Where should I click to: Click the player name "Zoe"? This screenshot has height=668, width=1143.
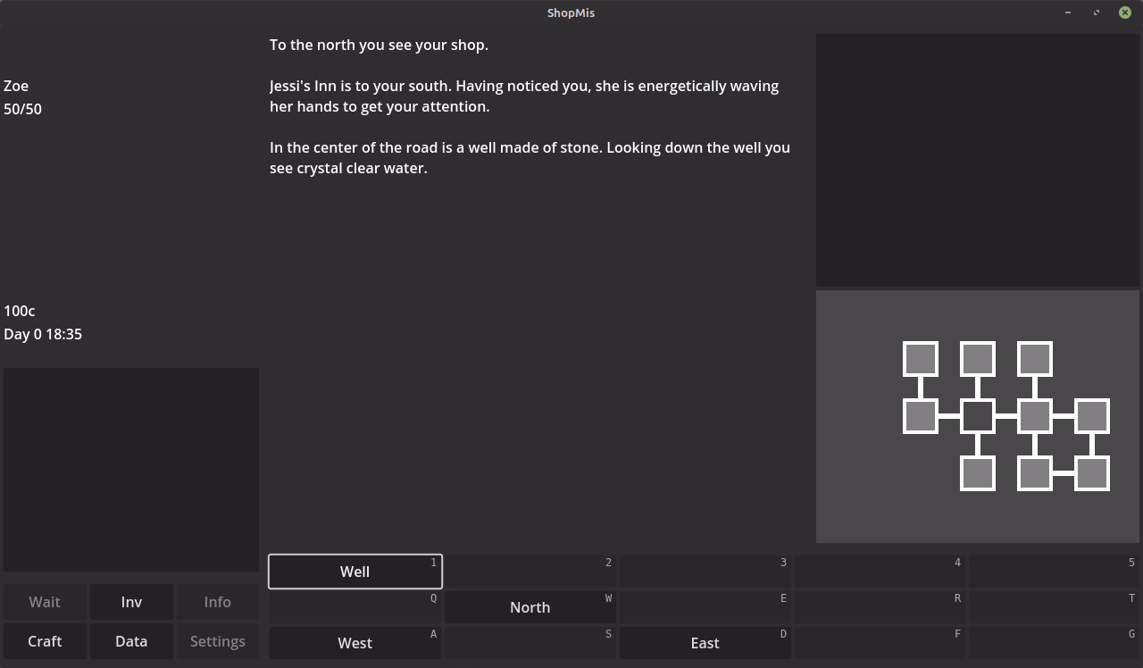tap(16, 86)
